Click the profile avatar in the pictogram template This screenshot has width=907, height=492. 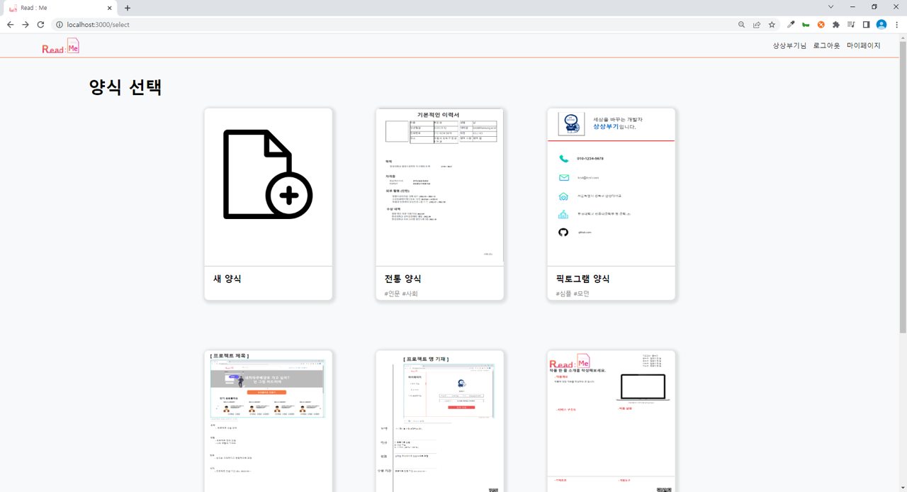tap(571, 124)
